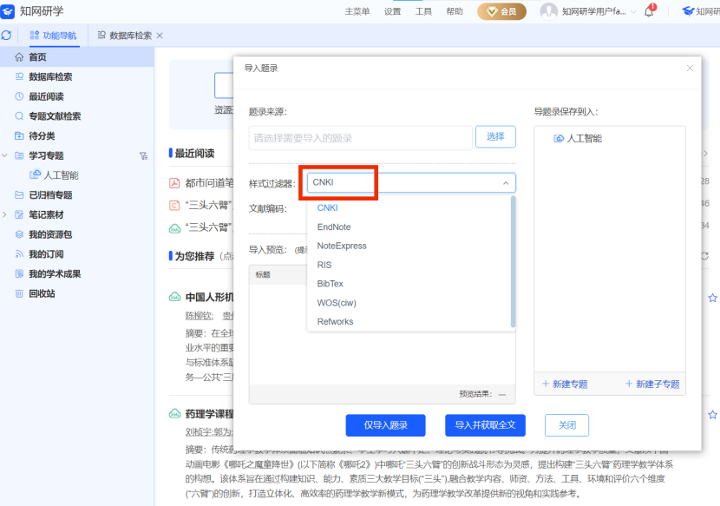Click the refresh icon beside 功能导航 tab
The image size is (720, 506).
tap(7, 36)
